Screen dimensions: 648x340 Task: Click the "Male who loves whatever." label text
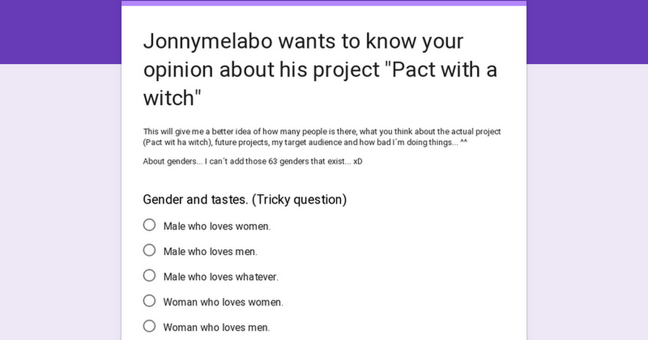[221, 277]
